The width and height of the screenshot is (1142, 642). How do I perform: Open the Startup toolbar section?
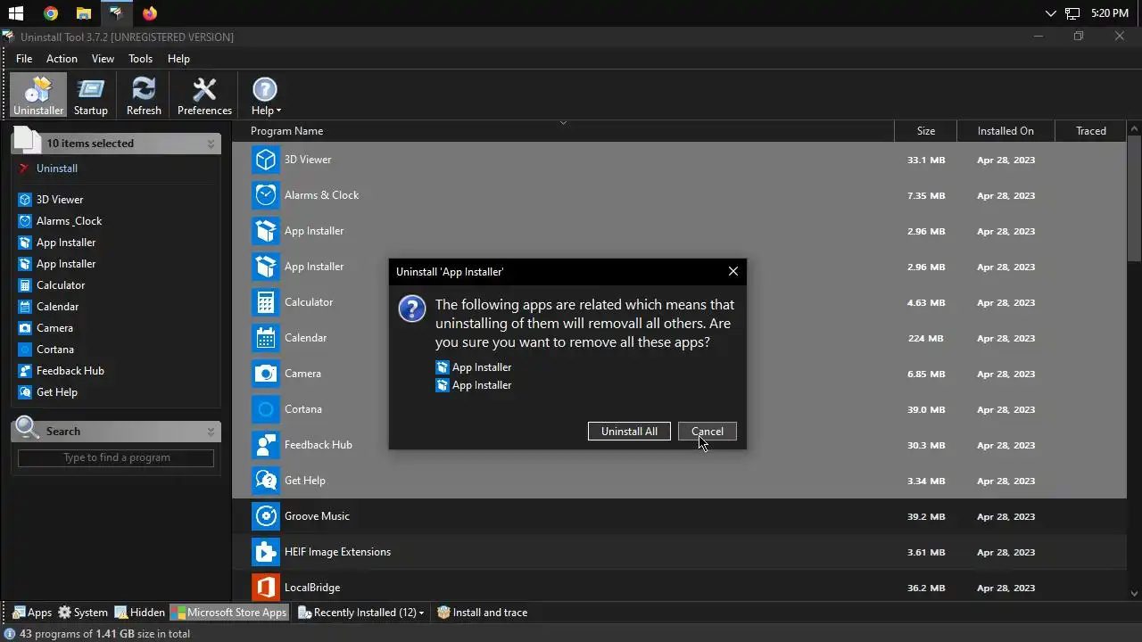(x=90, y=95)
